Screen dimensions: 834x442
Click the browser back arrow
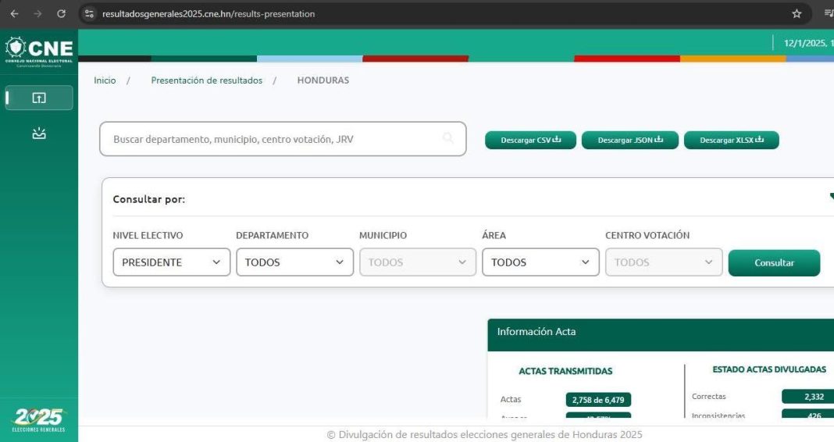[14, 13]
